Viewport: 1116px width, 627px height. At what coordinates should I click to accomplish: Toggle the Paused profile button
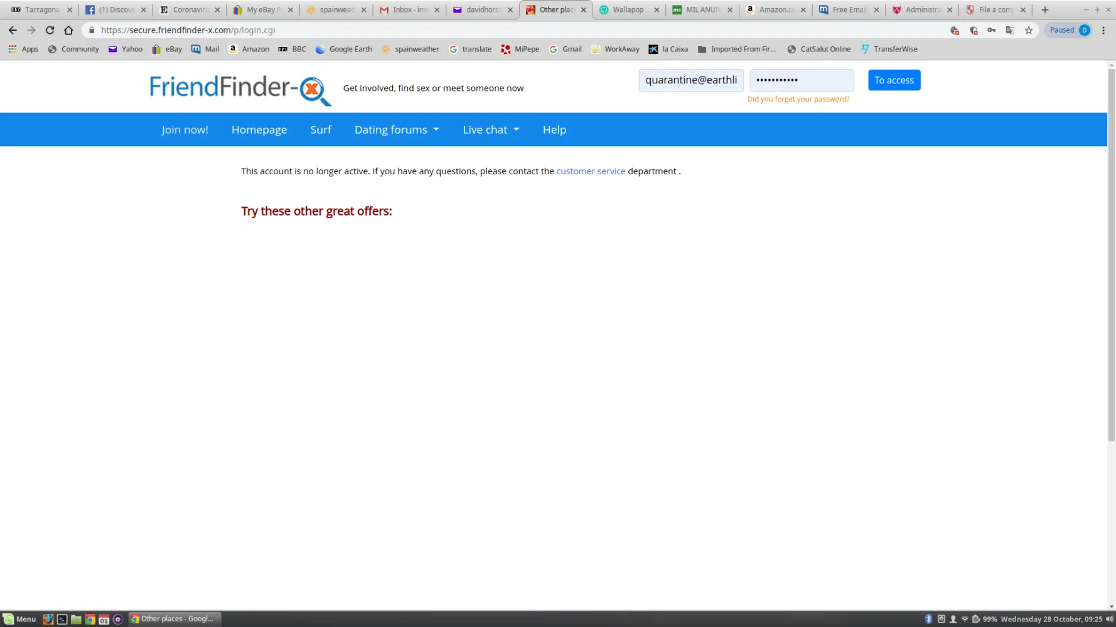[1070, 30]
